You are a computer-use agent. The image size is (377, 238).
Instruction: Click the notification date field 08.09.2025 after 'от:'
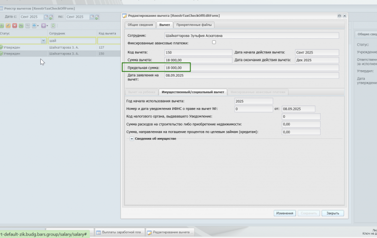[x=298, y=109]
